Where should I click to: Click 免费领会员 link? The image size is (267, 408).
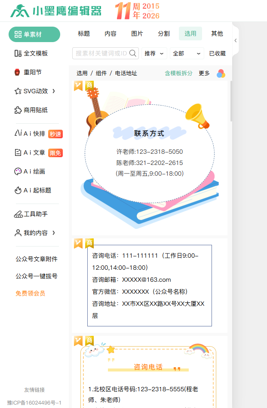pos(30,293)
